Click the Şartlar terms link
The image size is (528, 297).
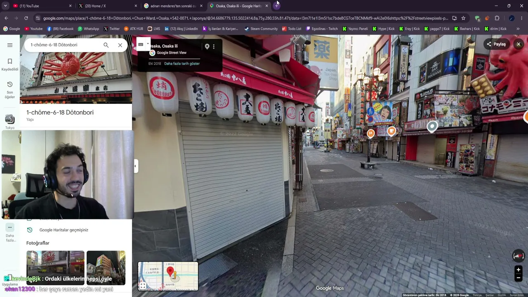490,295
